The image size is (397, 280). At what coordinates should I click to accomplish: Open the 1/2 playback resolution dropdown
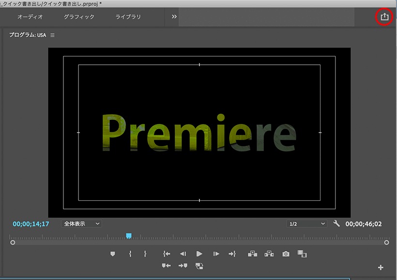click(306, 224)
